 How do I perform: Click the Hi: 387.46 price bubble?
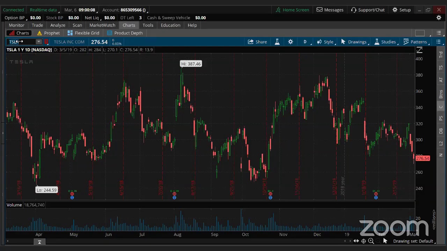click(x=191, y=64)
